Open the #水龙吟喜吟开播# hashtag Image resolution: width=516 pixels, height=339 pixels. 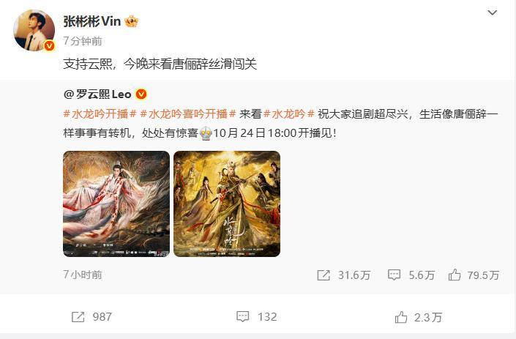click(188, 114)
